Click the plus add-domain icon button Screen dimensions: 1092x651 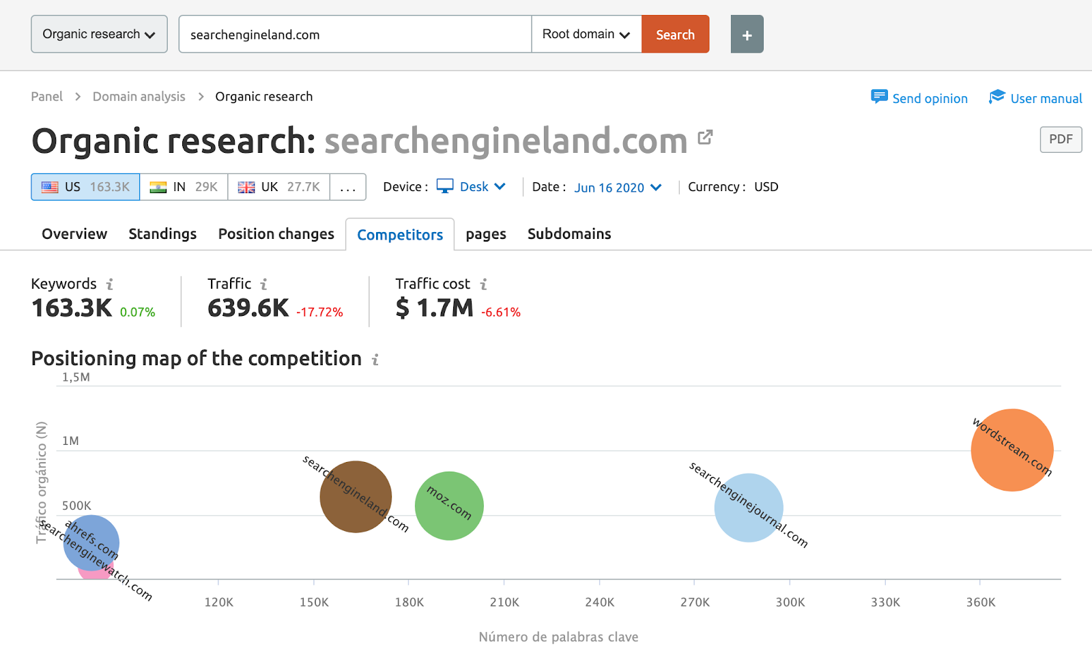click(x=747, y=34)
